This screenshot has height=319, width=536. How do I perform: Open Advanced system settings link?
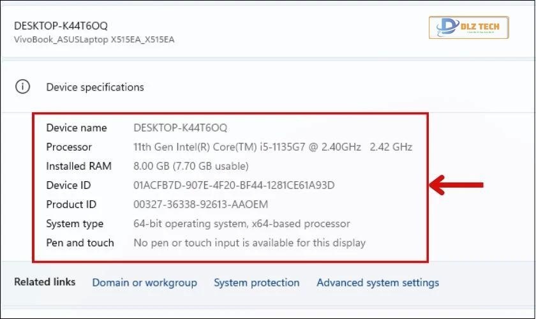378,282
